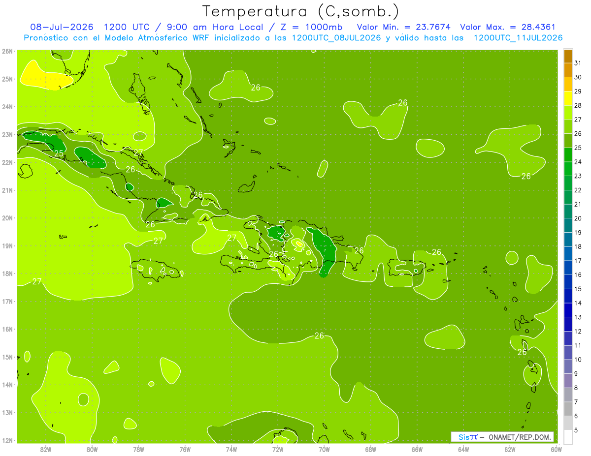The height and width of the screenshot is (456, 591).
Task: Click the white swatch below legend value 5
Action: coord(568,437)
